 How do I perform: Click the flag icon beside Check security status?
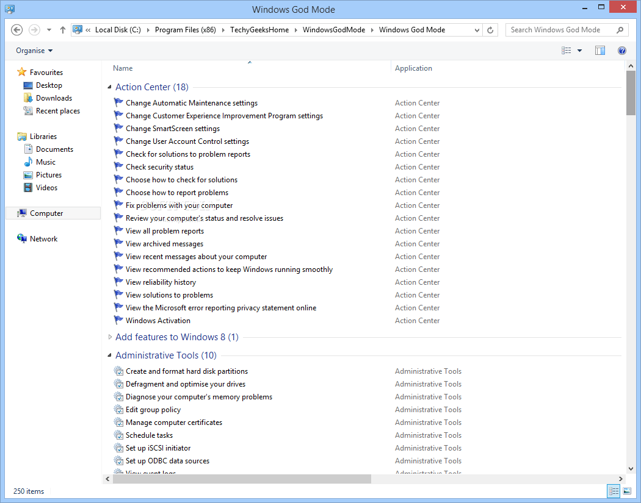118,166
